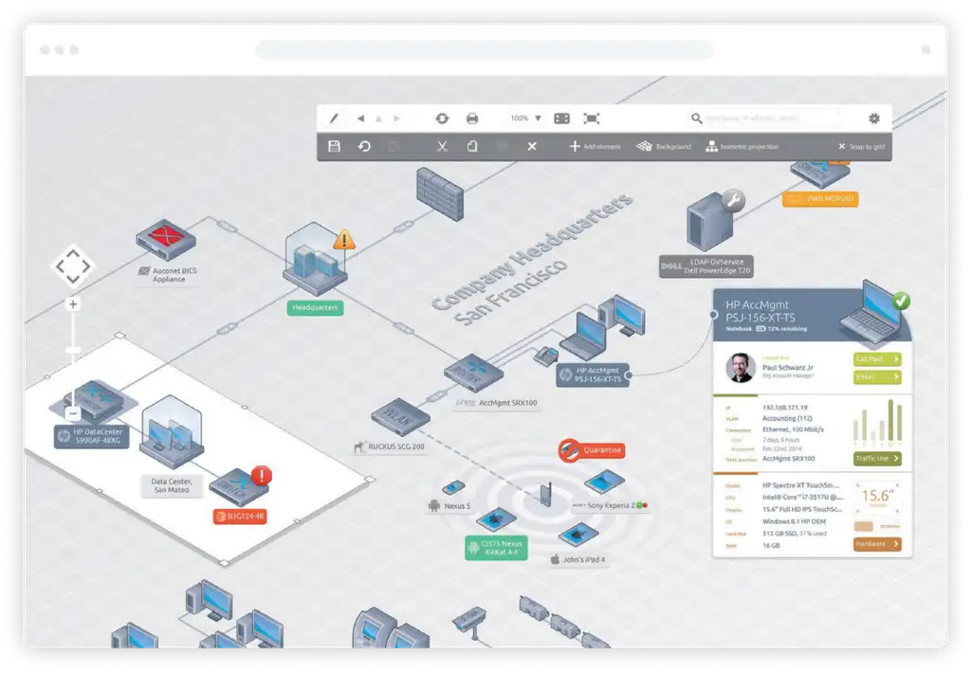Open the 100% zoom level dropdown

[527, 118]
